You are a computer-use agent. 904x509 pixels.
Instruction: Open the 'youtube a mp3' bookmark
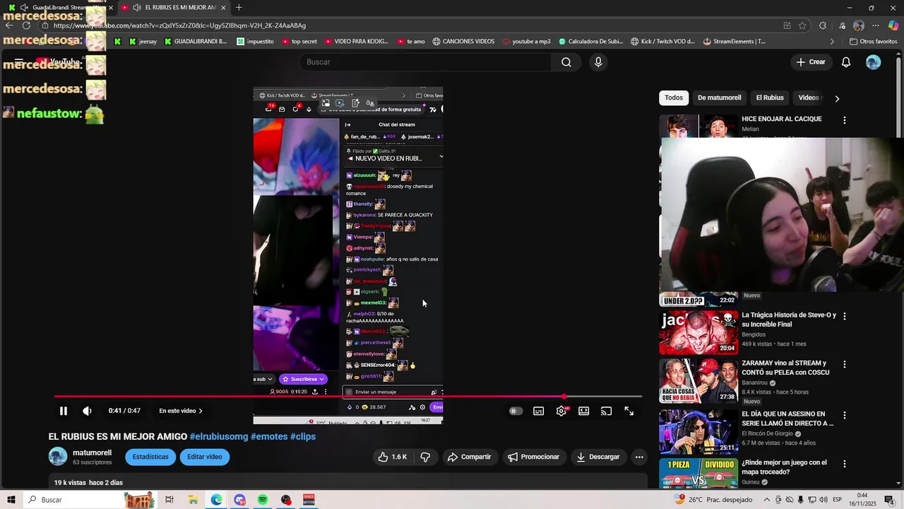(x=526, y=42)
